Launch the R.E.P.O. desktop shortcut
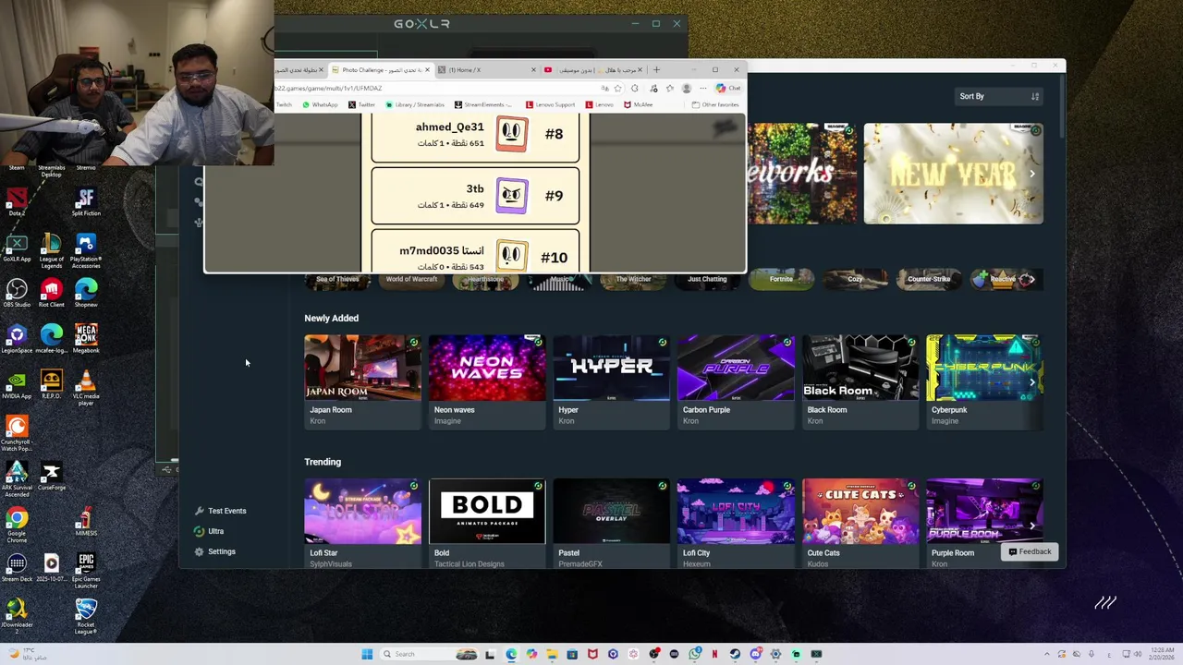 [x=52, y=384]
